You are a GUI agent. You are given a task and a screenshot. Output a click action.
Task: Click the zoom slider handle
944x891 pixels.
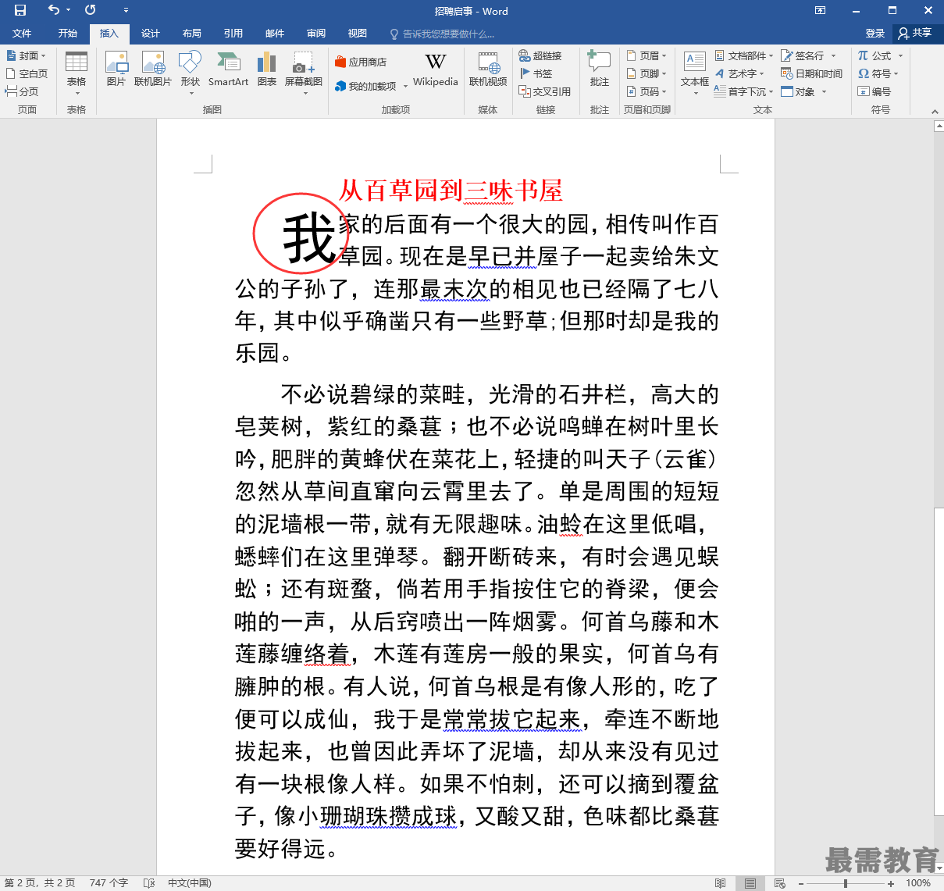pyautogui.click(x=846, y=883)
